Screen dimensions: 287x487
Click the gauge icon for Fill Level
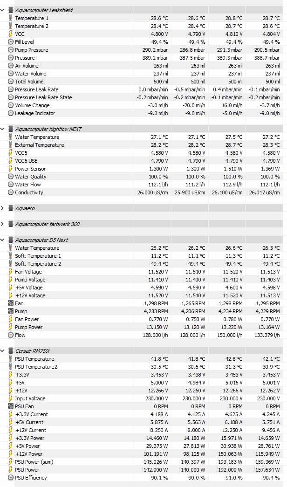click(x=11, y=42)
